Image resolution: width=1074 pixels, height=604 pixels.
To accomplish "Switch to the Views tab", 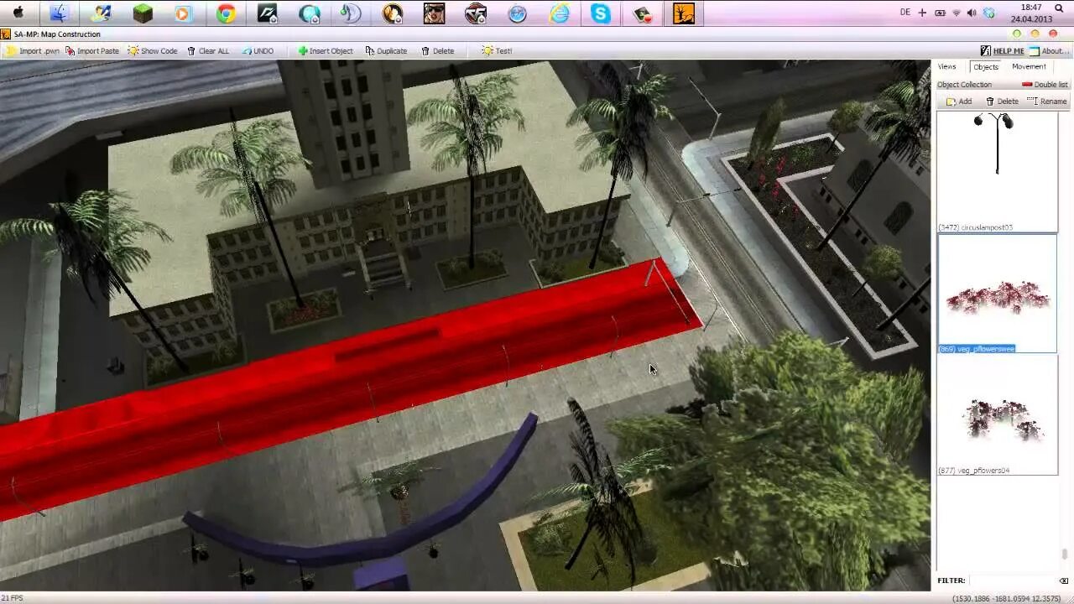I will click(x=946, y=67).
